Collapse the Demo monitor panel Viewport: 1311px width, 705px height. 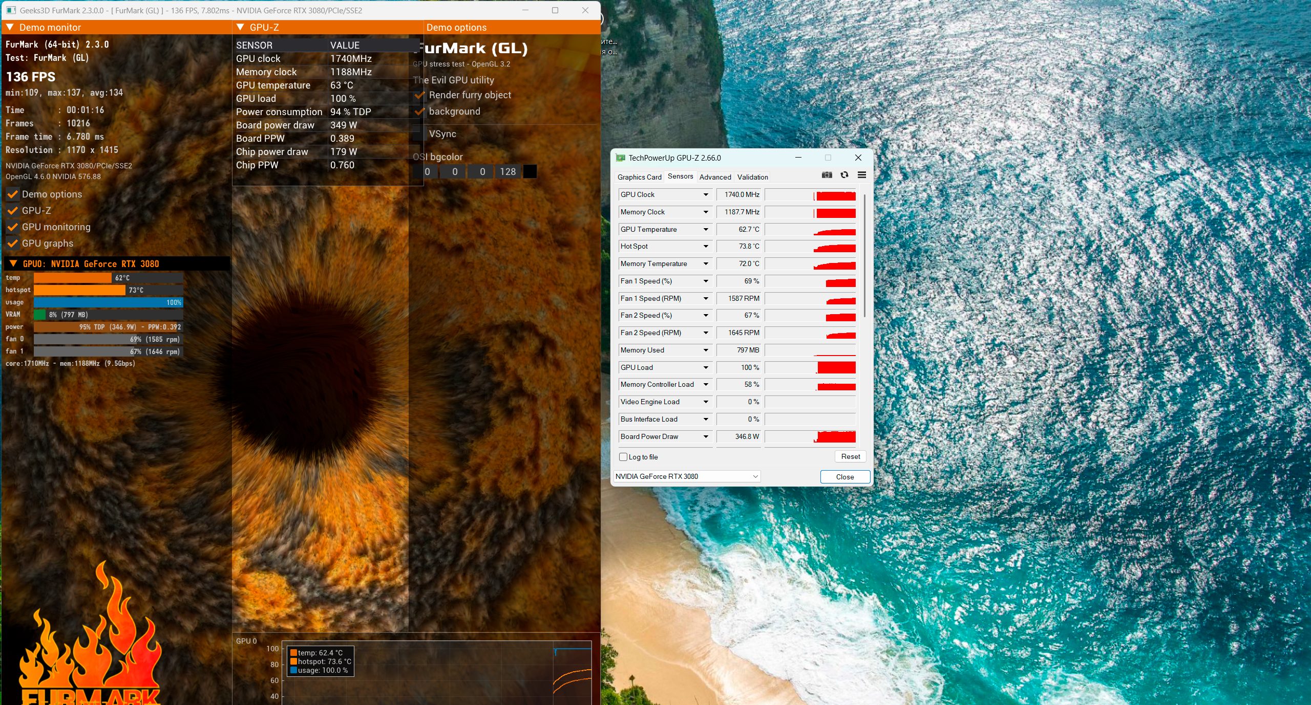10,27
